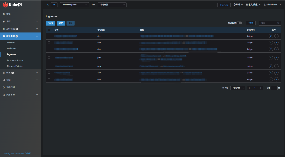Go back with the left arrow icon
The height and width of the screenshot is (157, 285).
[48, 5]
